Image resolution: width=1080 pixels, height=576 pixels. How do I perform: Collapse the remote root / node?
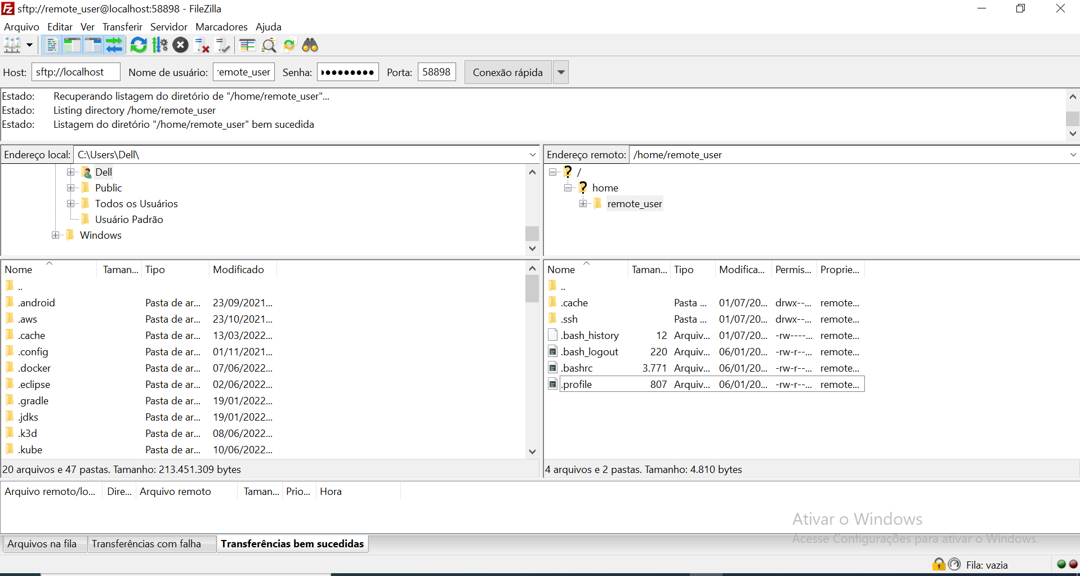coord(553,172)
